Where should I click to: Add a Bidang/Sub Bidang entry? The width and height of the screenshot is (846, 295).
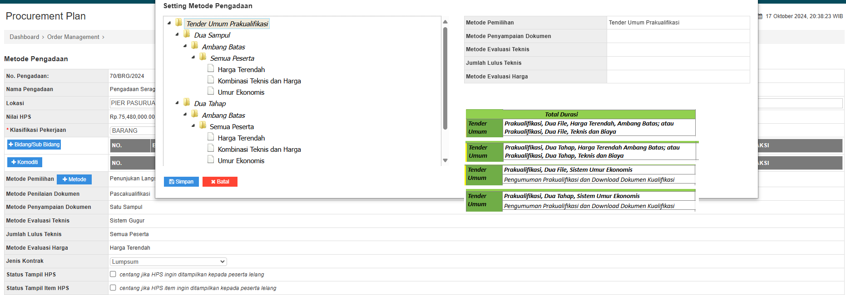pyautogui.click(x=34, y=145)
